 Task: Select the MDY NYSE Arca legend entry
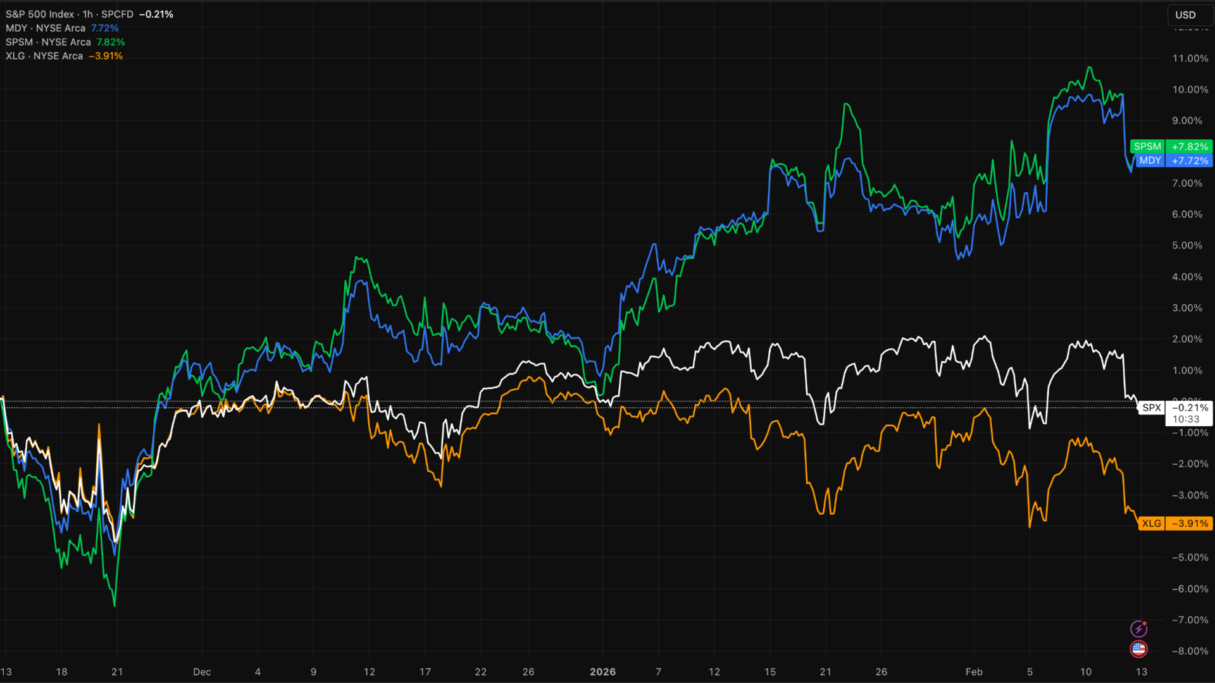tap(46, 28)
